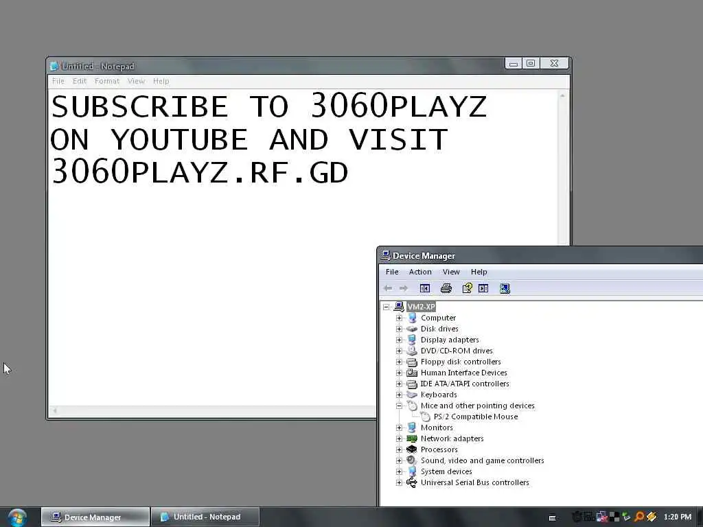703x527 pixels.
Task: Expand the Disk drives node
Action: click(399, 329)
